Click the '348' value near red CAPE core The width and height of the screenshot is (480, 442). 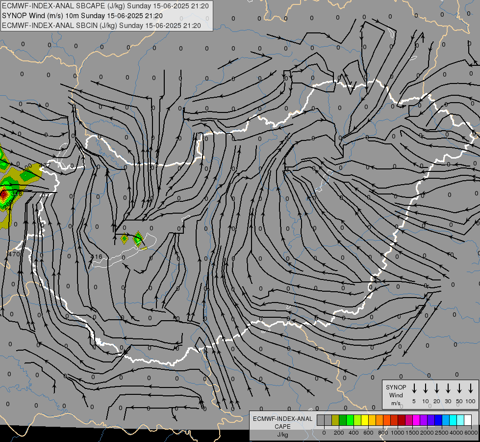[x=17, y=194]
